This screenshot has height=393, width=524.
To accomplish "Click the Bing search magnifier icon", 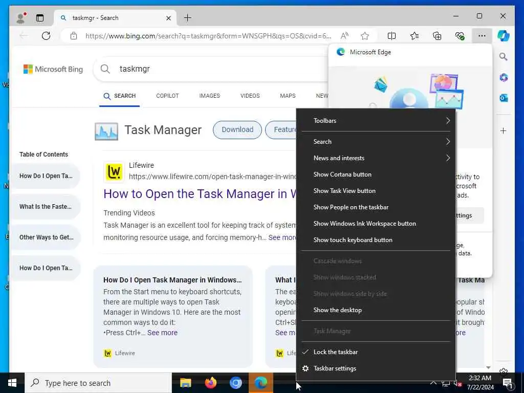I will [x=105, y=69].
